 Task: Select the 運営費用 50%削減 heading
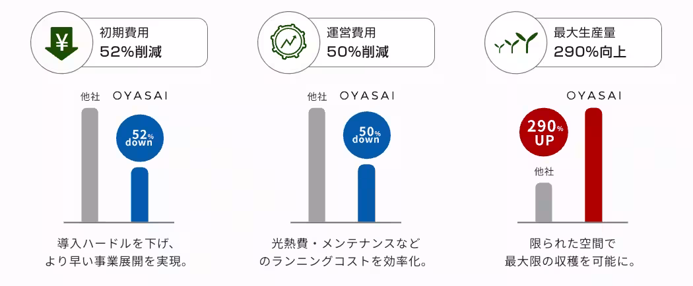tap(358, 42)
